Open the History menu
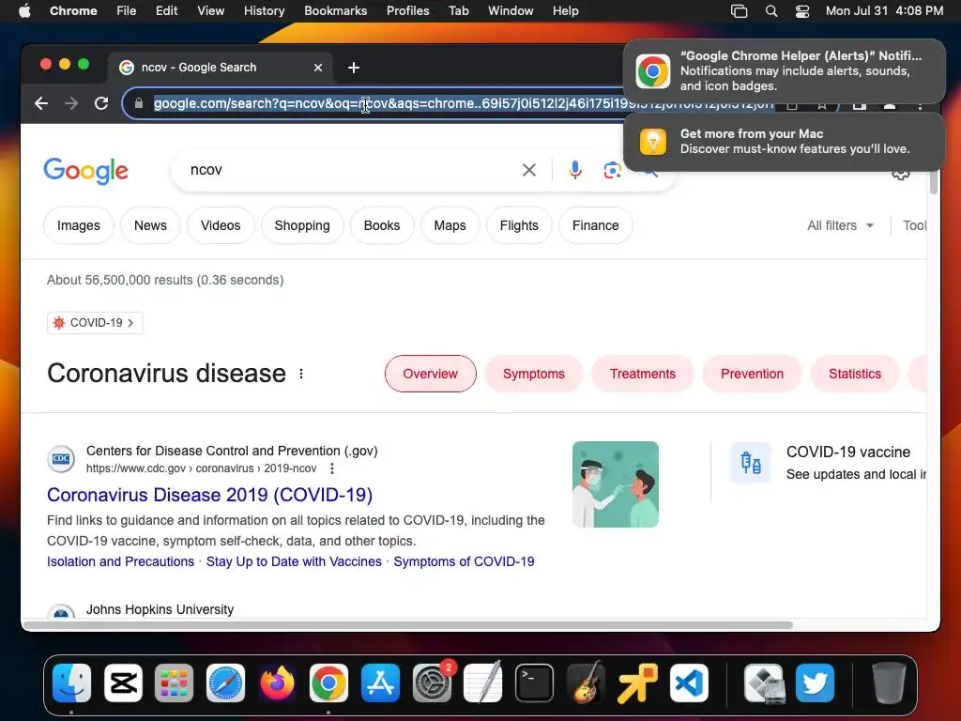Screen dimensions: 961x721 264,11
